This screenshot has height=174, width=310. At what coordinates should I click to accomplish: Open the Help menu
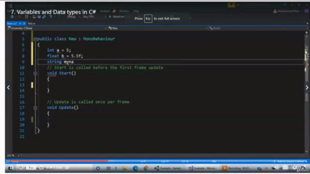click(x=136, y=11)
